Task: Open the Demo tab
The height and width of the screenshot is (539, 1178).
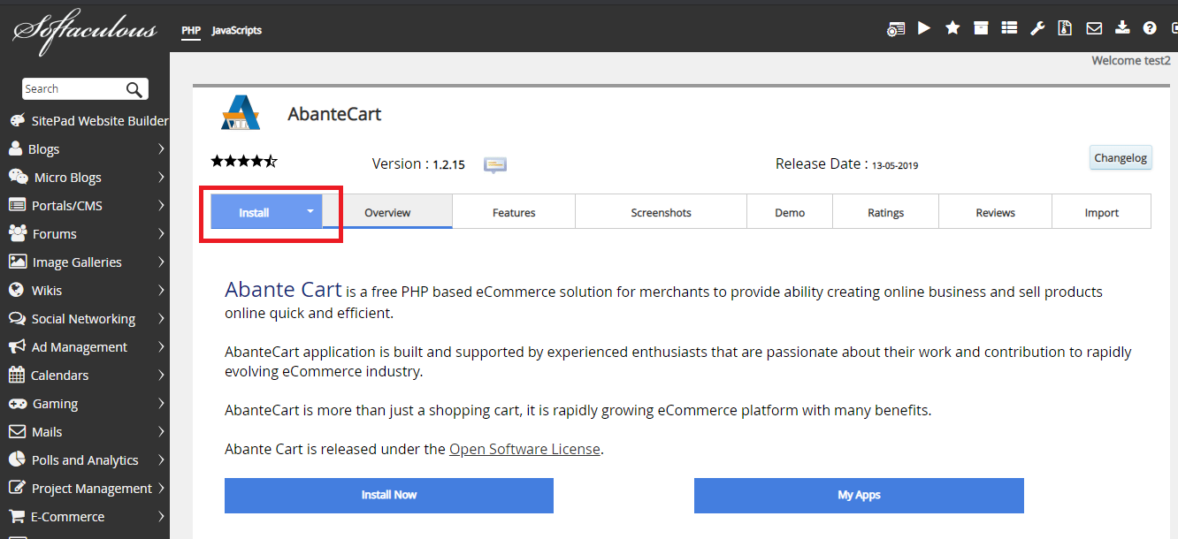Action: 790,212
